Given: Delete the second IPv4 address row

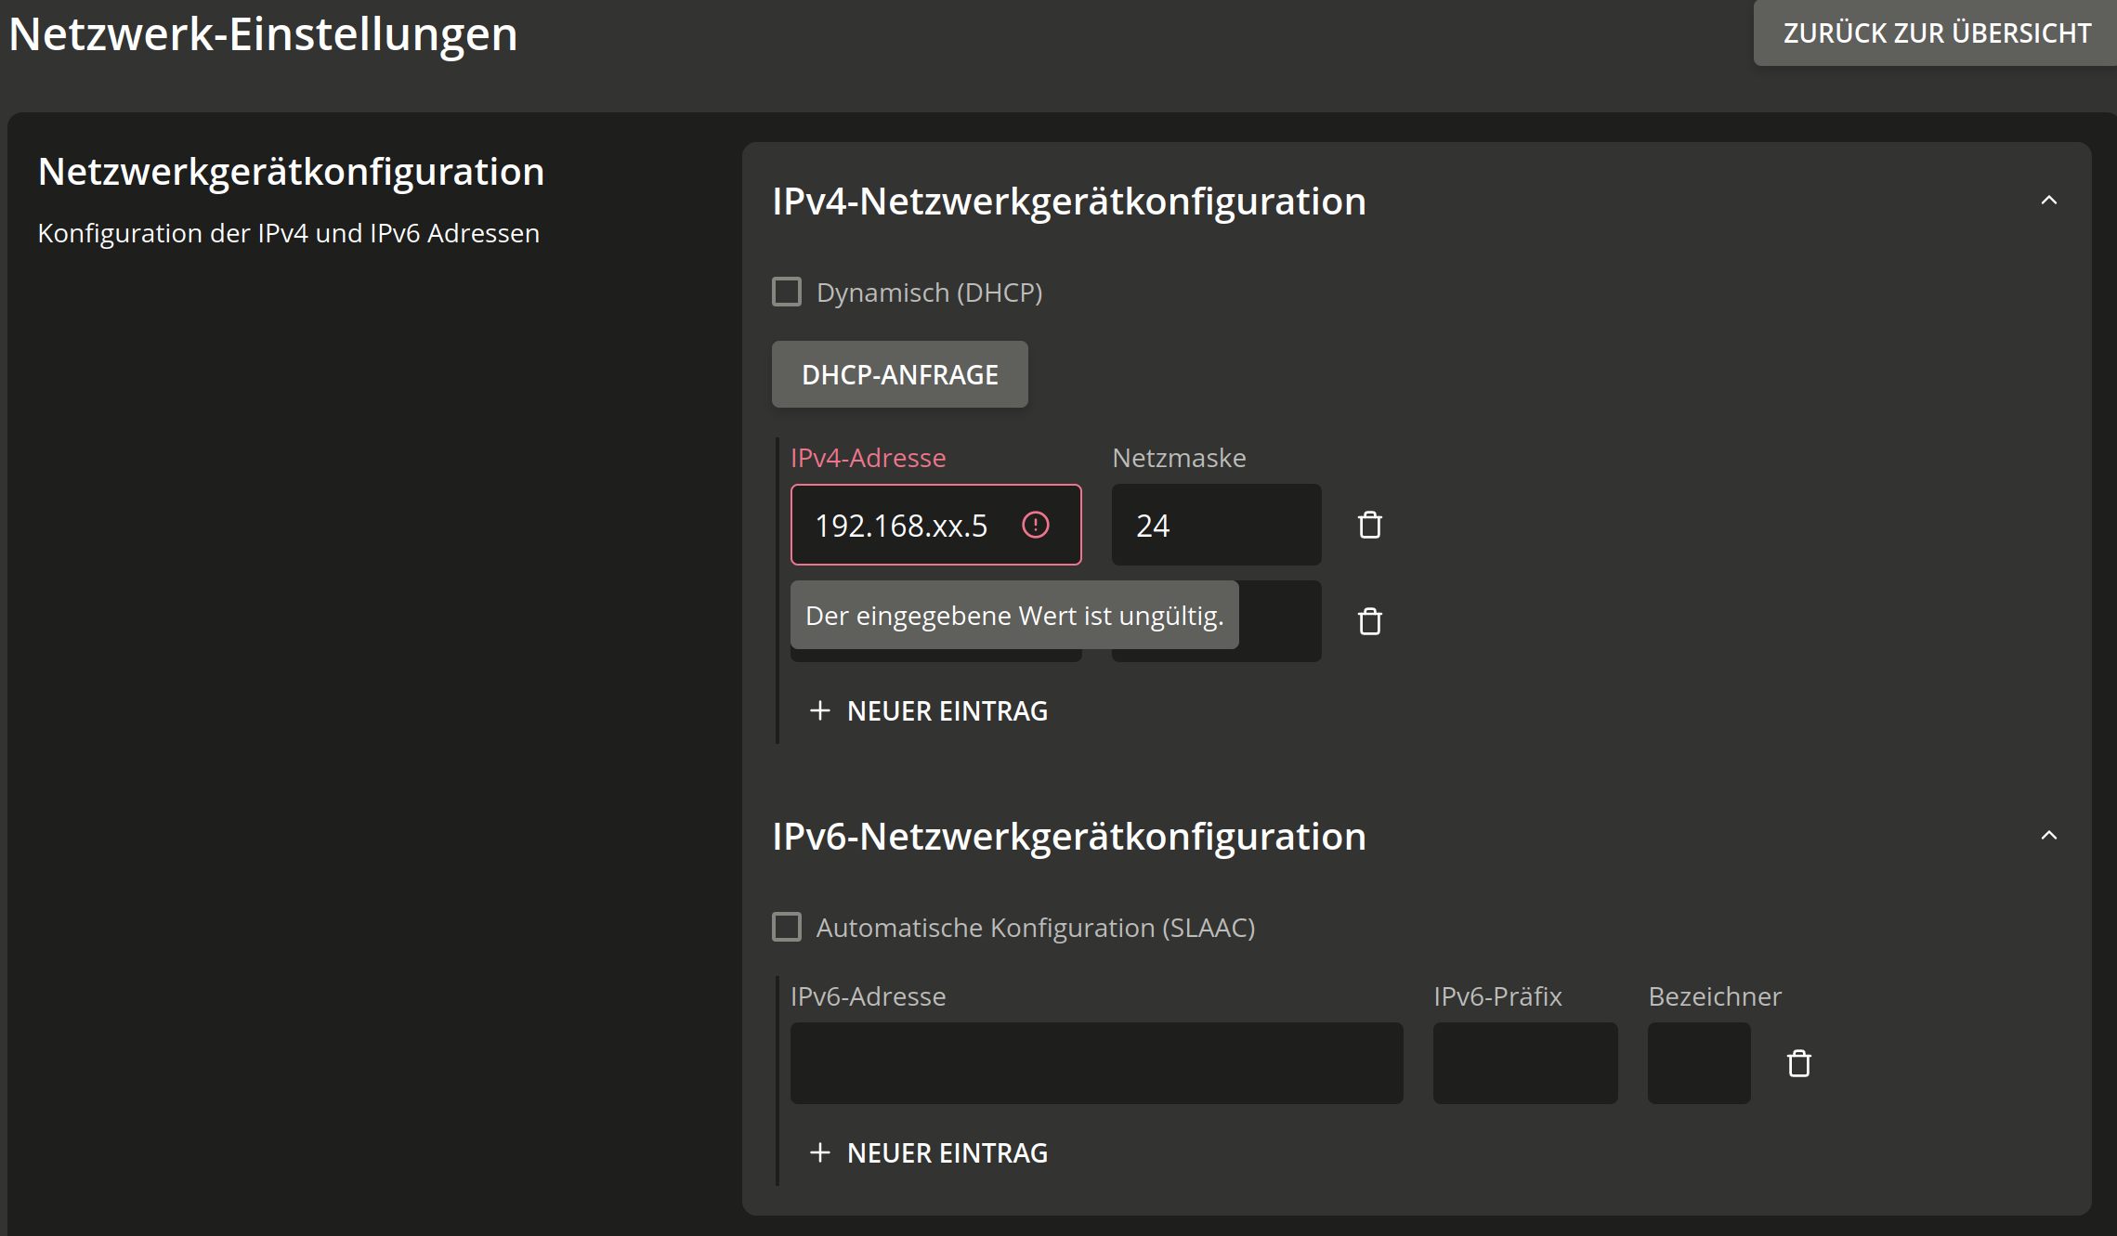Looking at the screenshot, I should tap(1370, 621).
